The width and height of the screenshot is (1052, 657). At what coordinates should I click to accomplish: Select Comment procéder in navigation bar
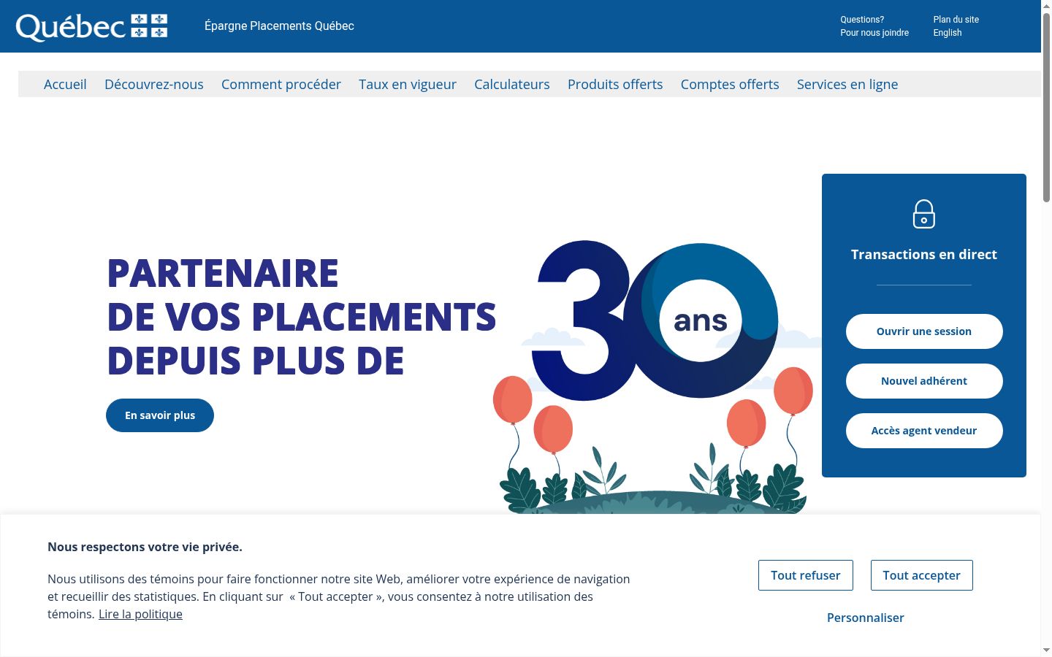click(x=281, y=85)
